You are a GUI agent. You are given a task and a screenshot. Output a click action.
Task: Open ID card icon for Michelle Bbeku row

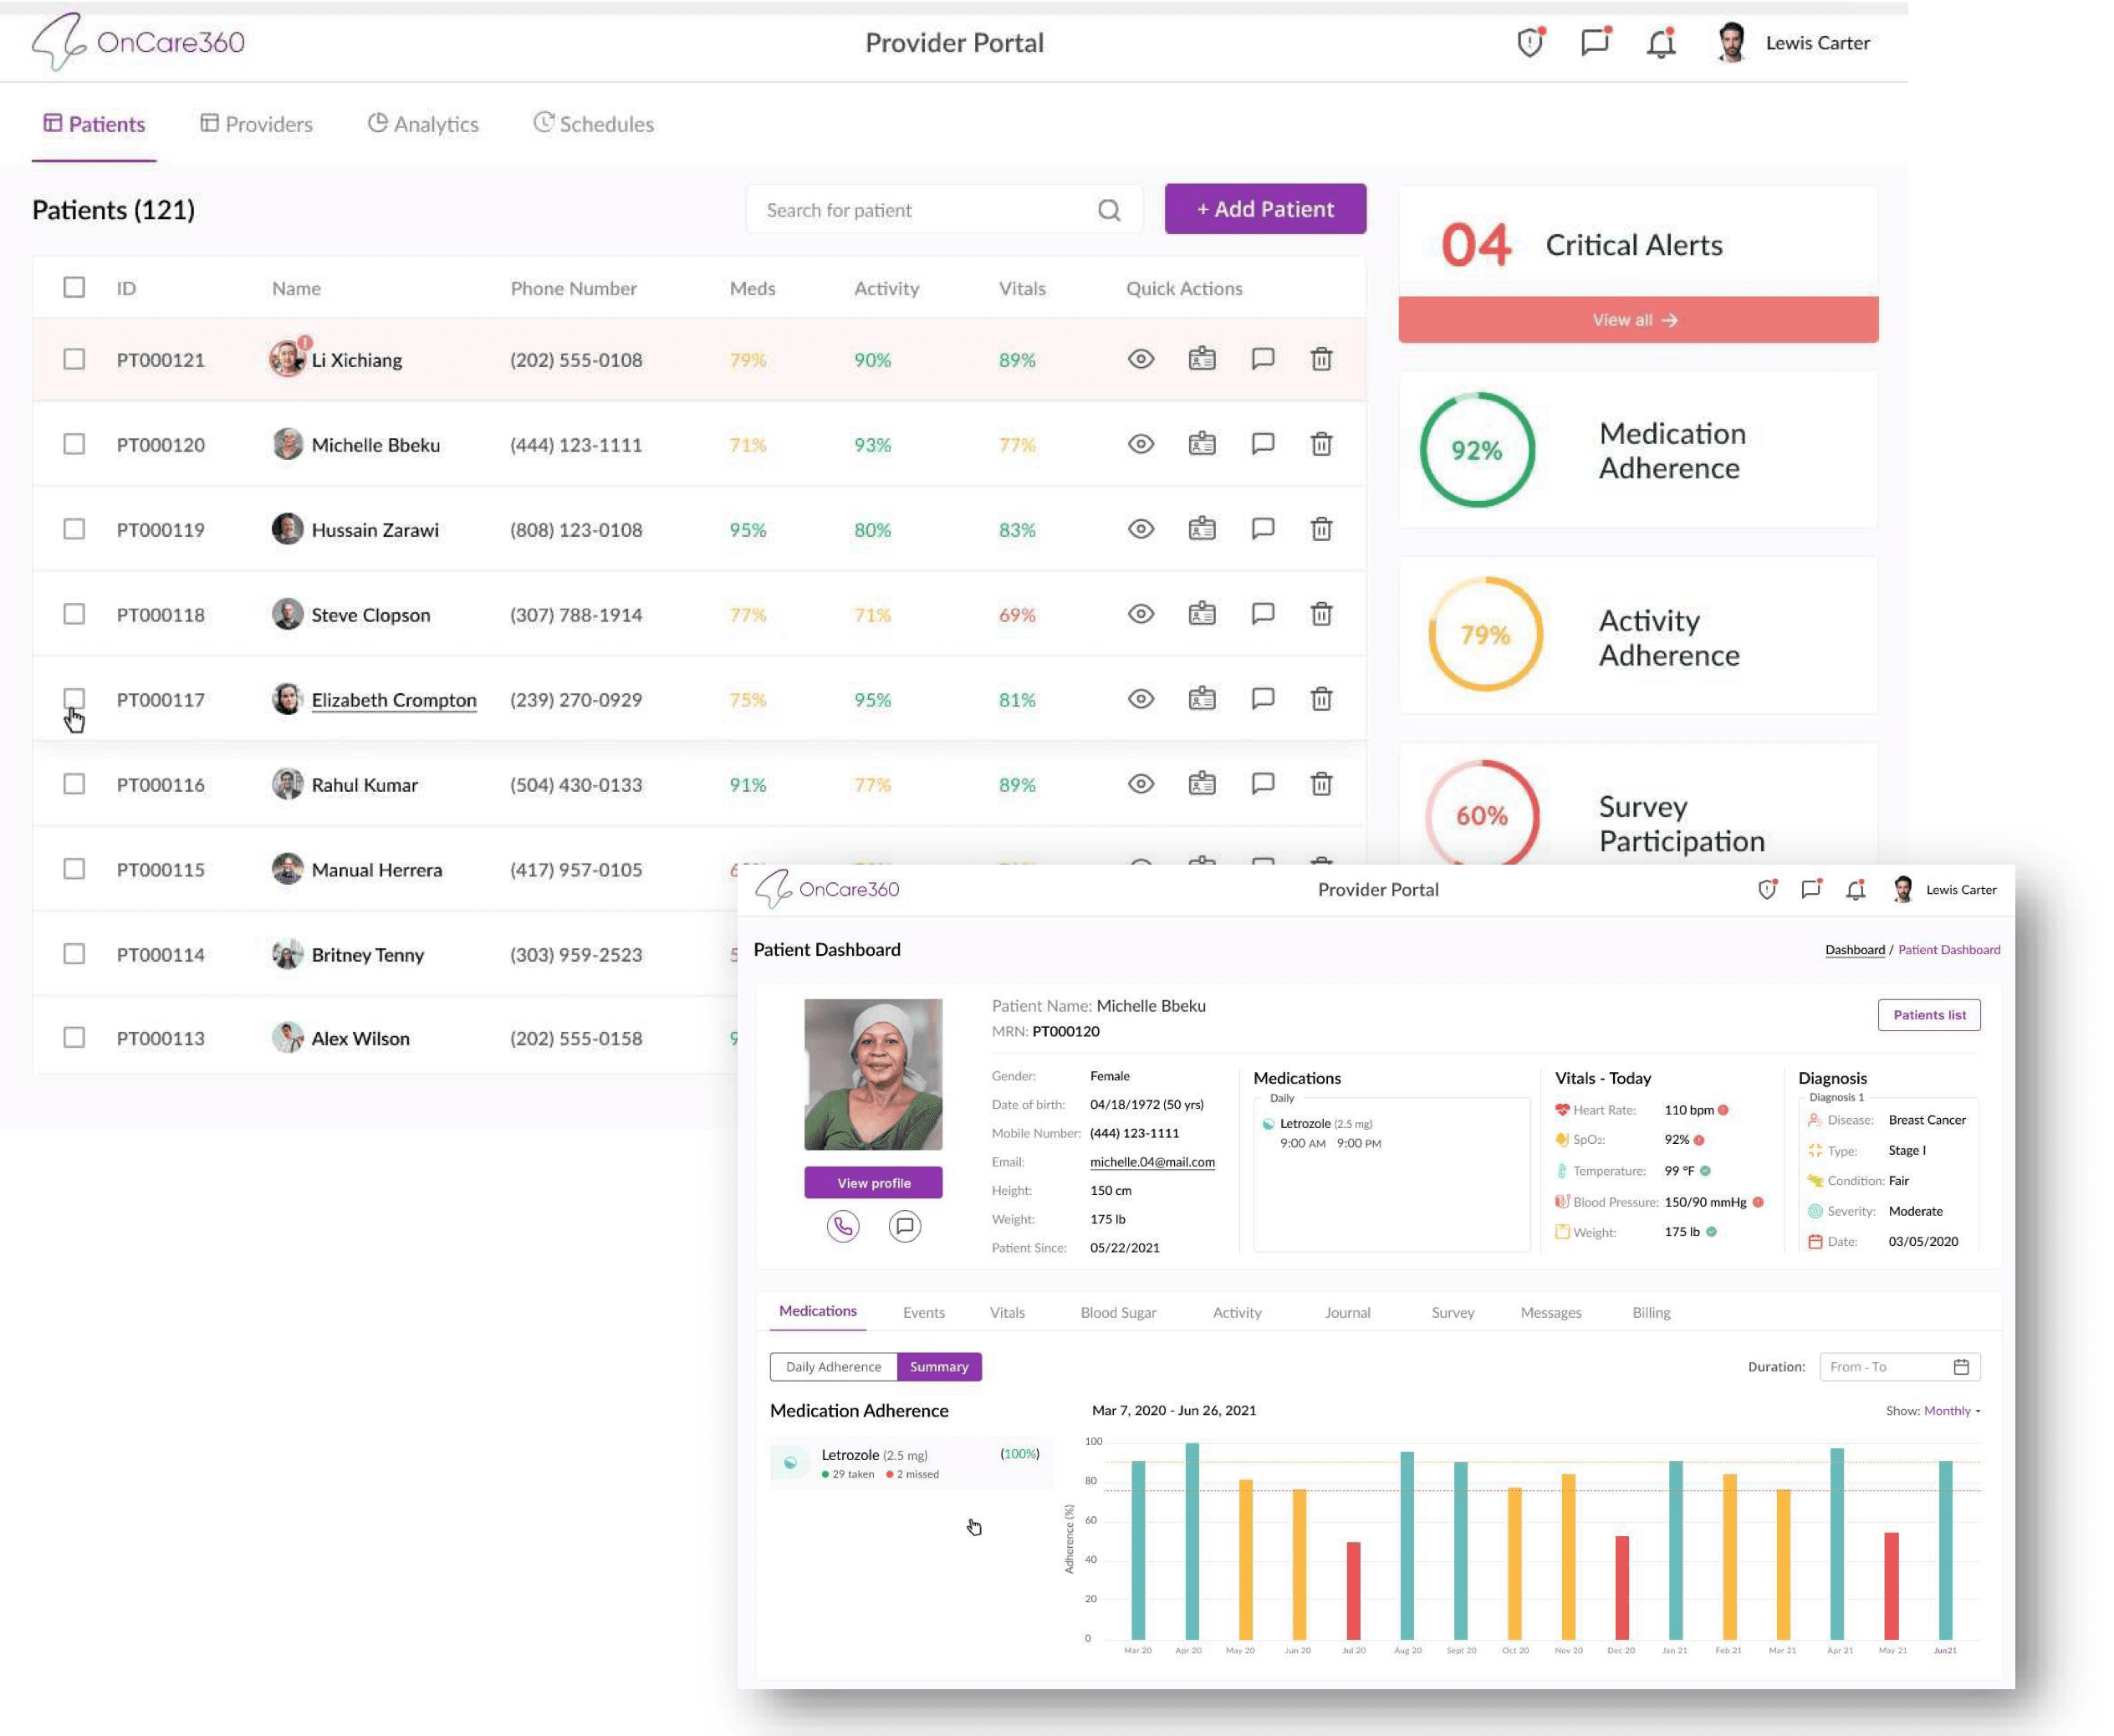click(1202, 444)
